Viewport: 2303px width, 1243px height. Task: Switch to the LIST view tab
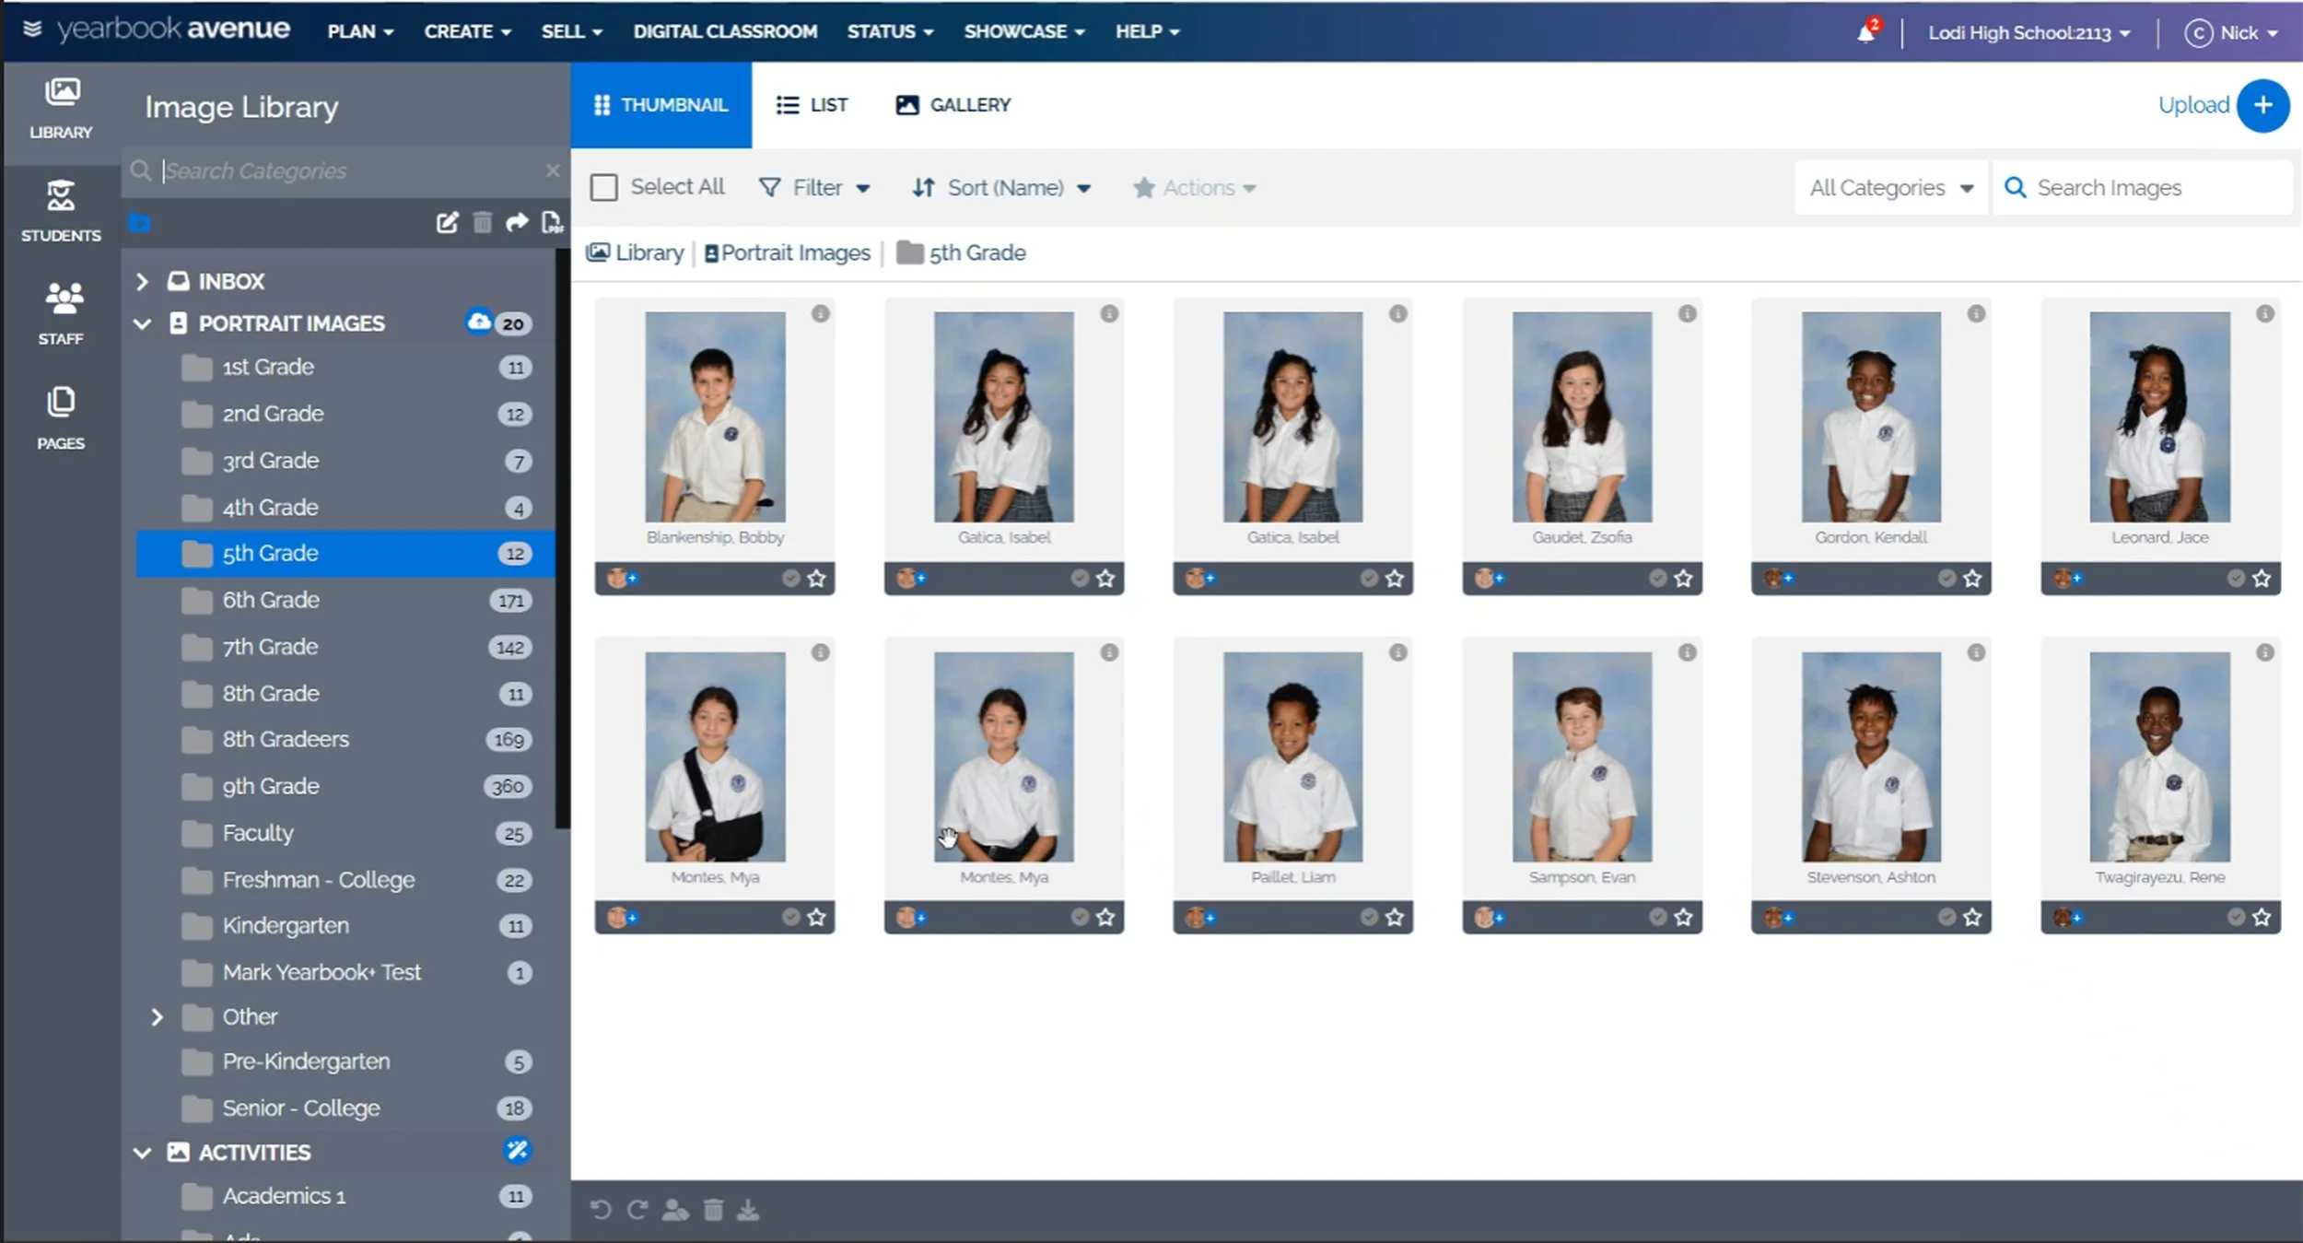point(812,105)
